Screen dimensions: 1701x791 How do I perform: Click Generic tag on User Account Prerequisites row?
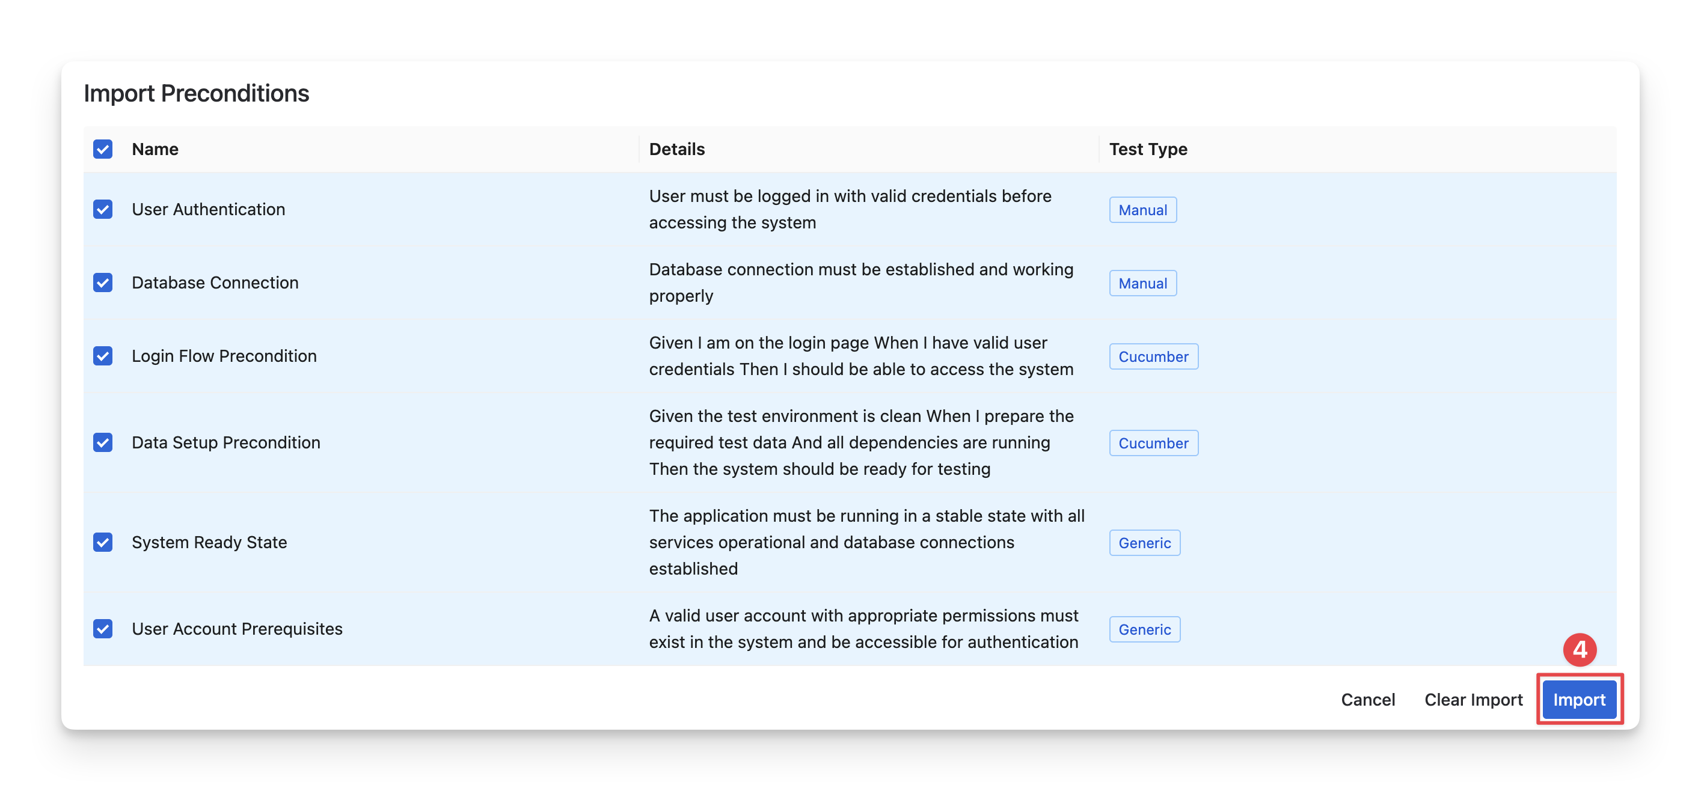1144,629
